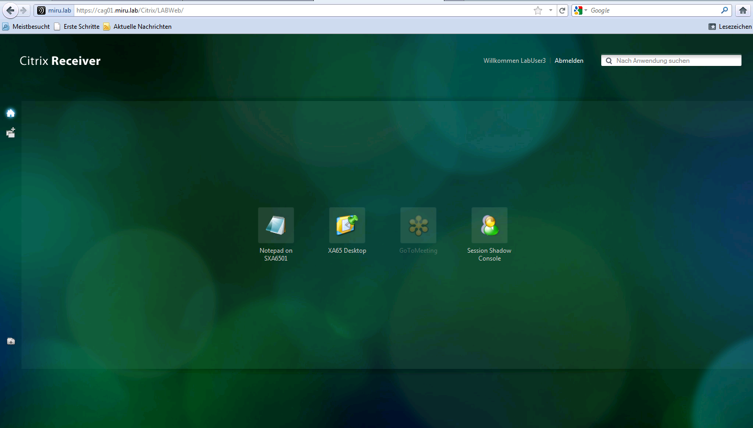
Task: Open the Erste Schritte bookmark
Action: coord(76,27)
